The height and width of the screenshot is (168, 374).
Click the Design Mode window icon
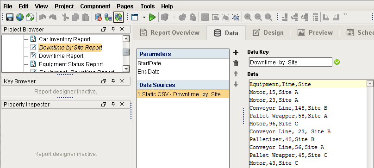(x=135, y=17)
